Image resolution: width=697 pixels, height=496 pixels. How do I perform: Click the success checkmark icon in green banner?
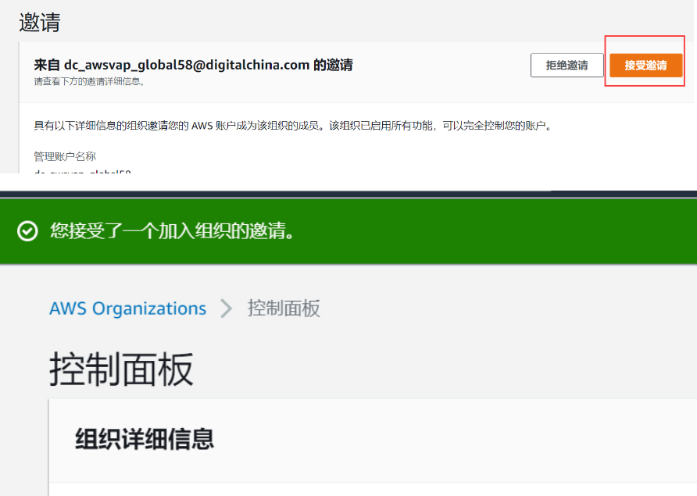[27, 231]
